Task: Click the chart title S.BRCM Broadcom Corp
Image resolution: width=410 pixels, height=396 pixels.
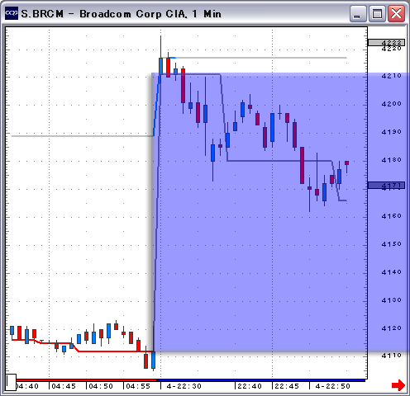Action: [x=122, y=14]
